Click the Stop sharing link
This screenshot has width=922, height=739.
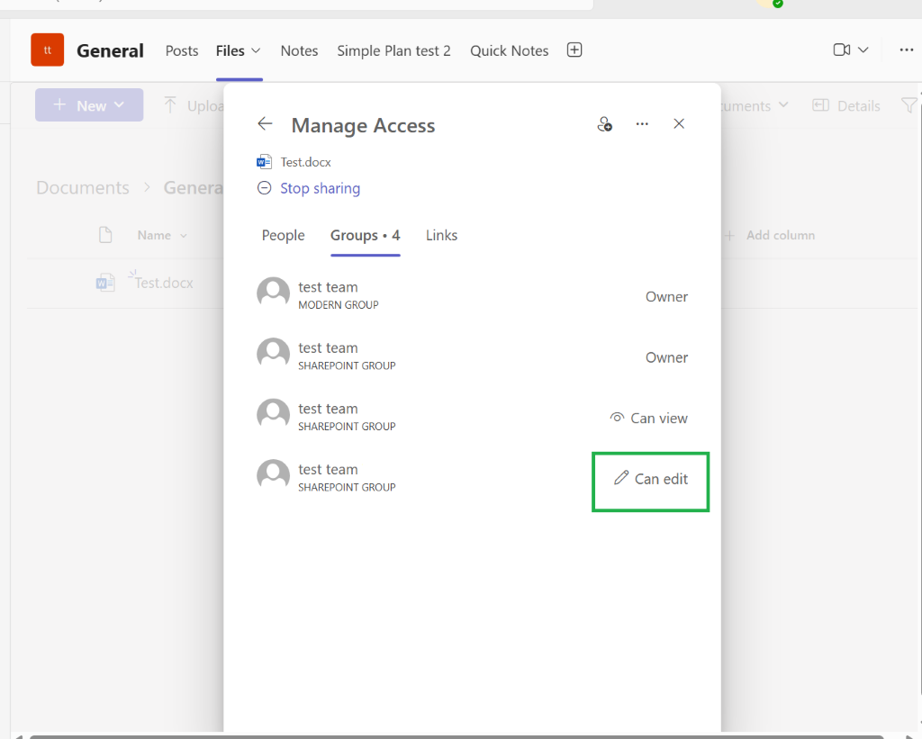(x=320, y=188)
